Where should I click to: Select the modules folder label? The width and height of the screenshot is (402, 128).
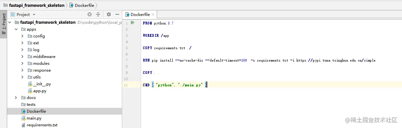coord(41,64)
